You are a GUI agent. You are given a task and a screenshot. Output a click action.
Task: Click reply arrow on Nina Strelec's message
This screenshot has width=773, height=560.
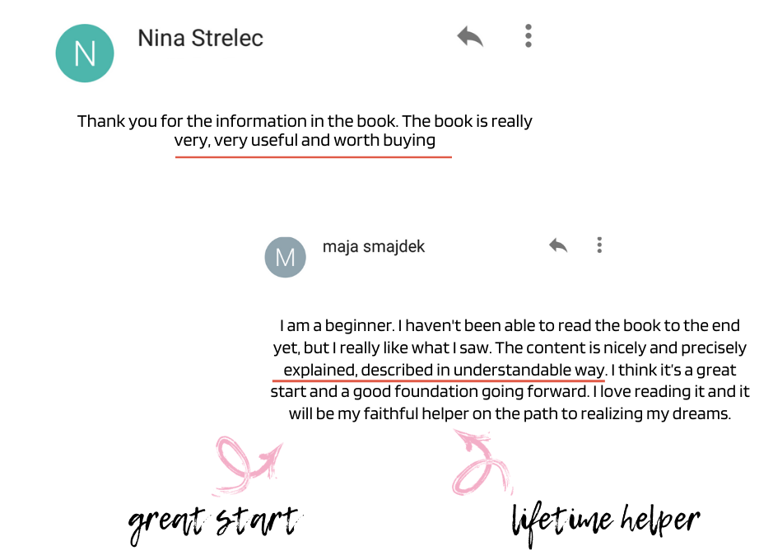[470, 36]
